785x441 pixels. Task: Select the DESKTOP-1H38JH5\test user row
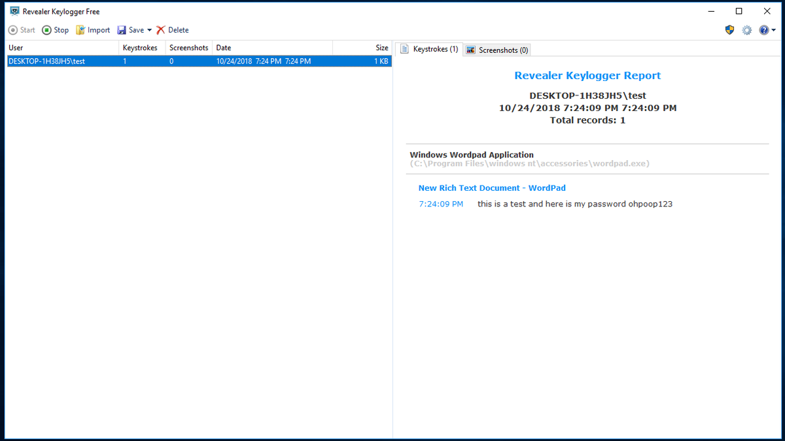[199, 61]
